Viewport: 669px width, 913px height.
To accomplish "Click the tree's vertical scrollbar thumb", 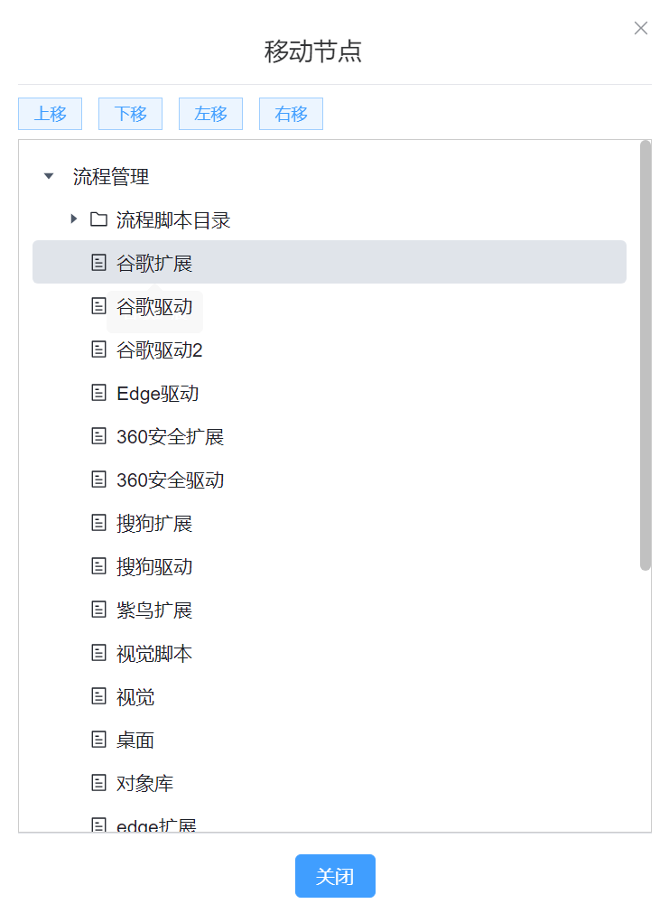I will coord(645,356).
